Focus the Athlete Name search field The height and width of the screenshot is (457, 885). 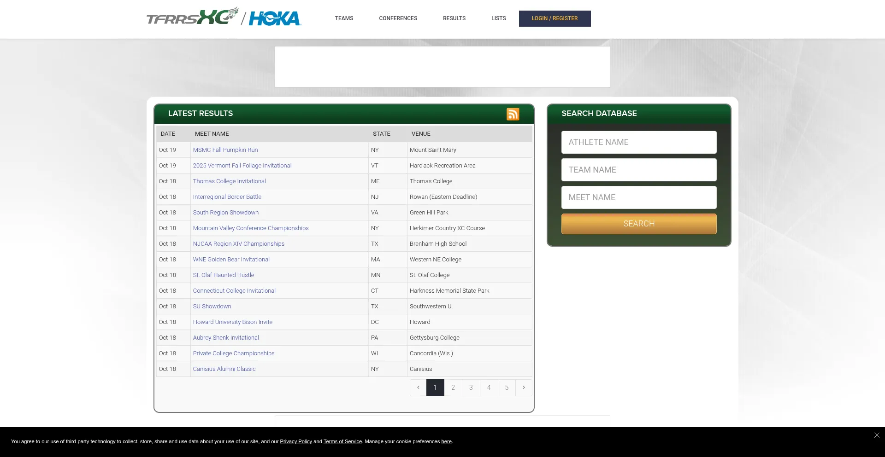point(639,142)
